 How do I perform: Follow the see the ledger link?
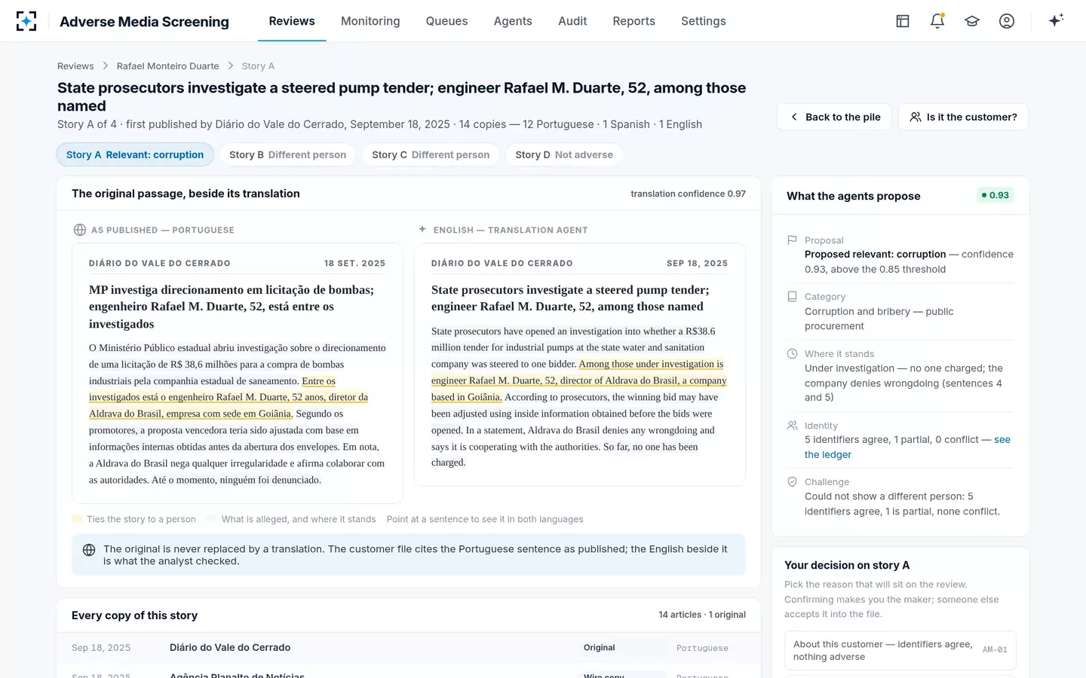click(907, 447)
